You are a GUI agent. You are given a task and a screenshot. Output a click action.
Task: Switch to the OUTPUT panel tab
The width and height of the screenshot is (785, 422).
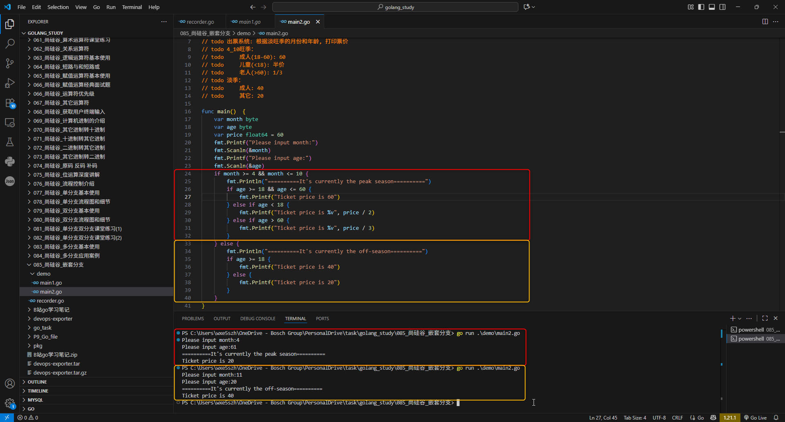coord(222,319)
